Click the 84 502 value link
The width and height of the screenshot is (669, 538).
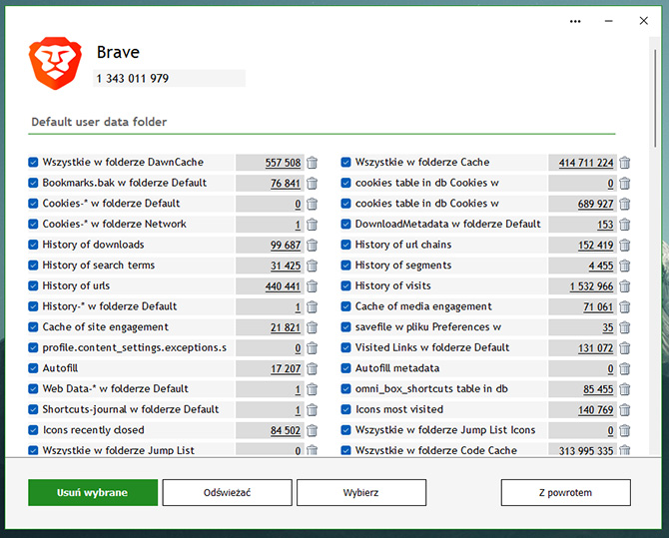286,430
